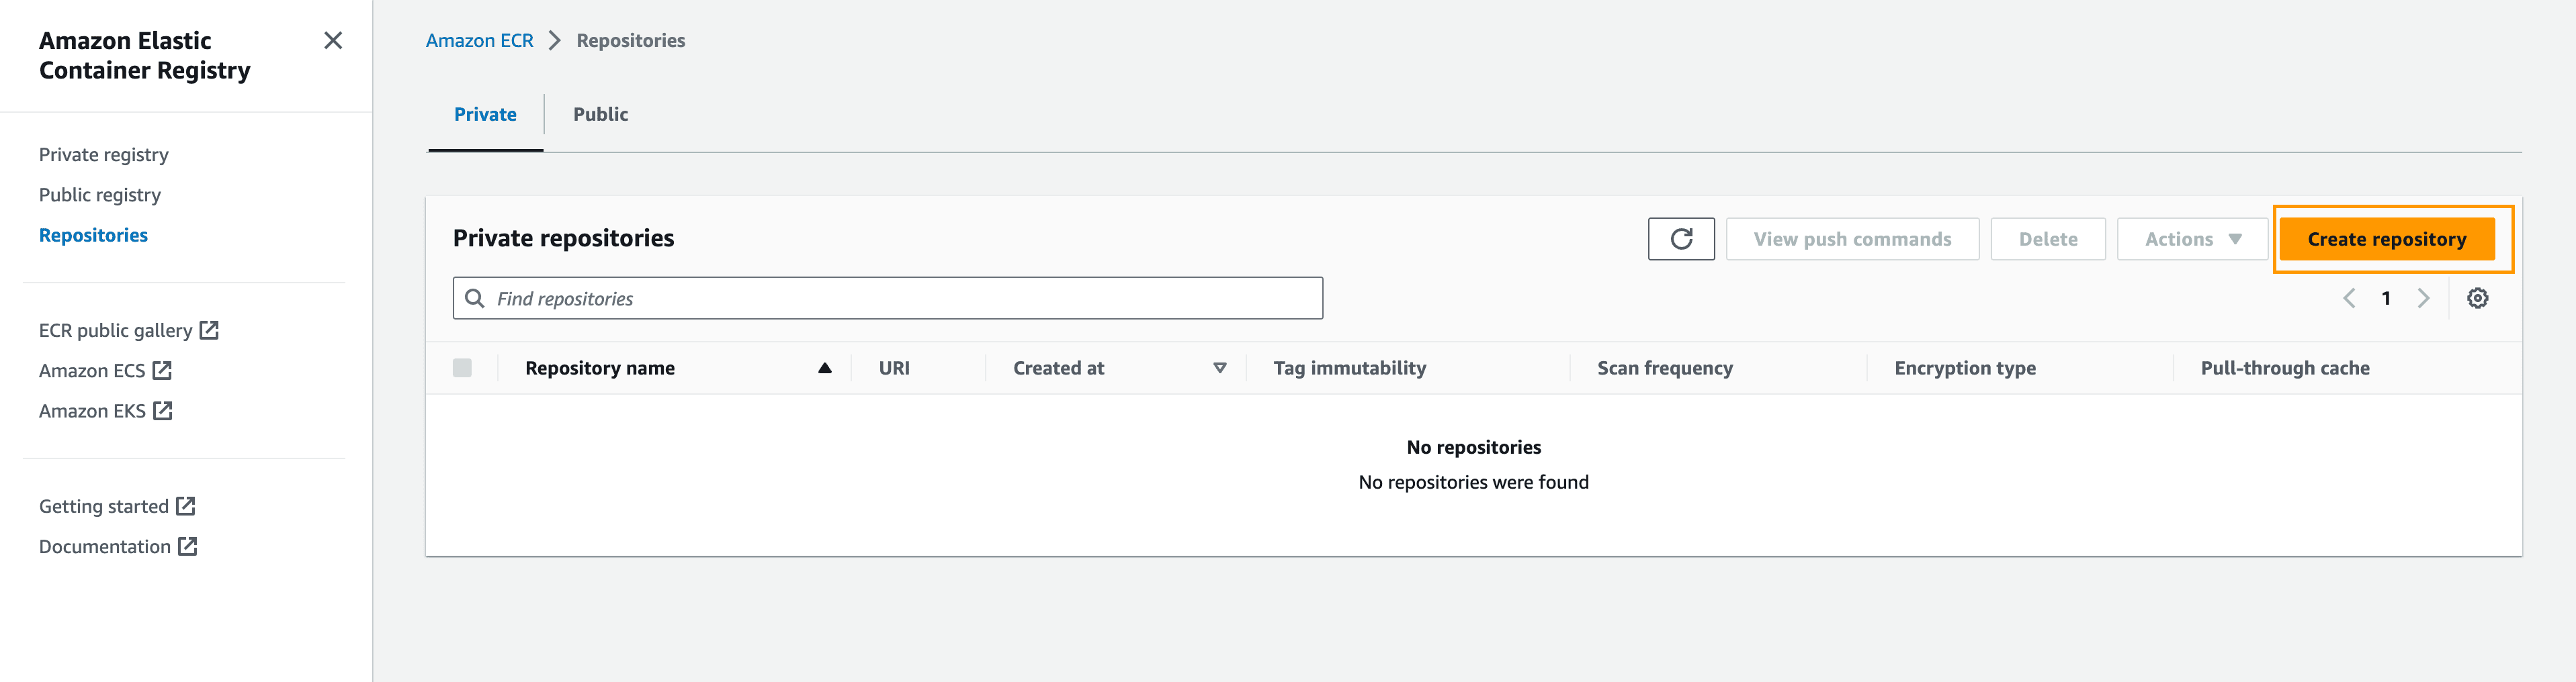Screen dimensions: 2576x682
Task: Switch to the Private tab
Action: [x=485, y=115]
